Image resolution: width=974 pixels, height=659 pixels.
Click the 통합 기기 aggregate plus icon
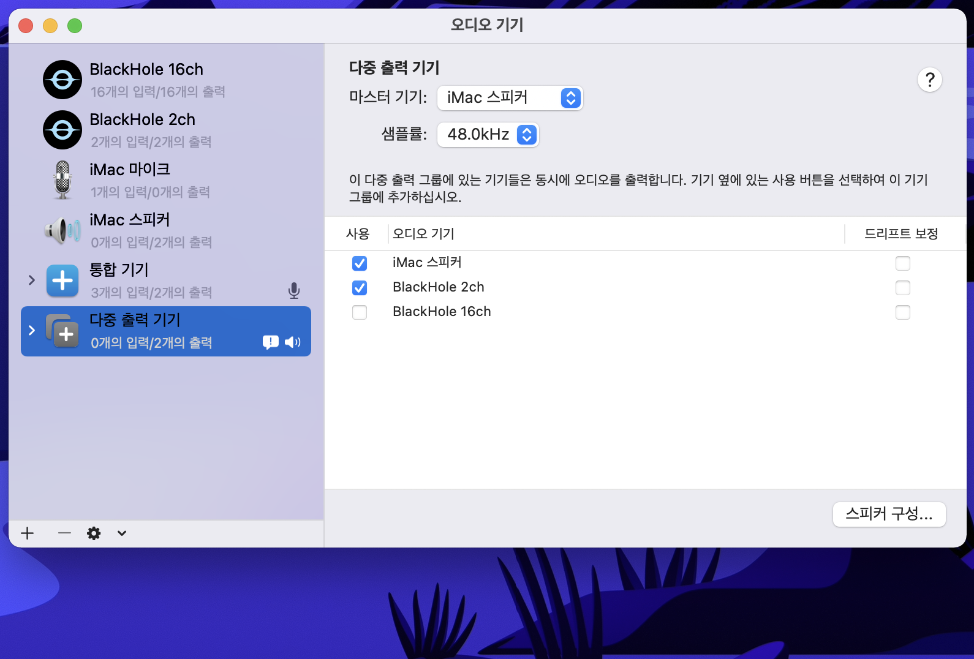tap(62, 281)
